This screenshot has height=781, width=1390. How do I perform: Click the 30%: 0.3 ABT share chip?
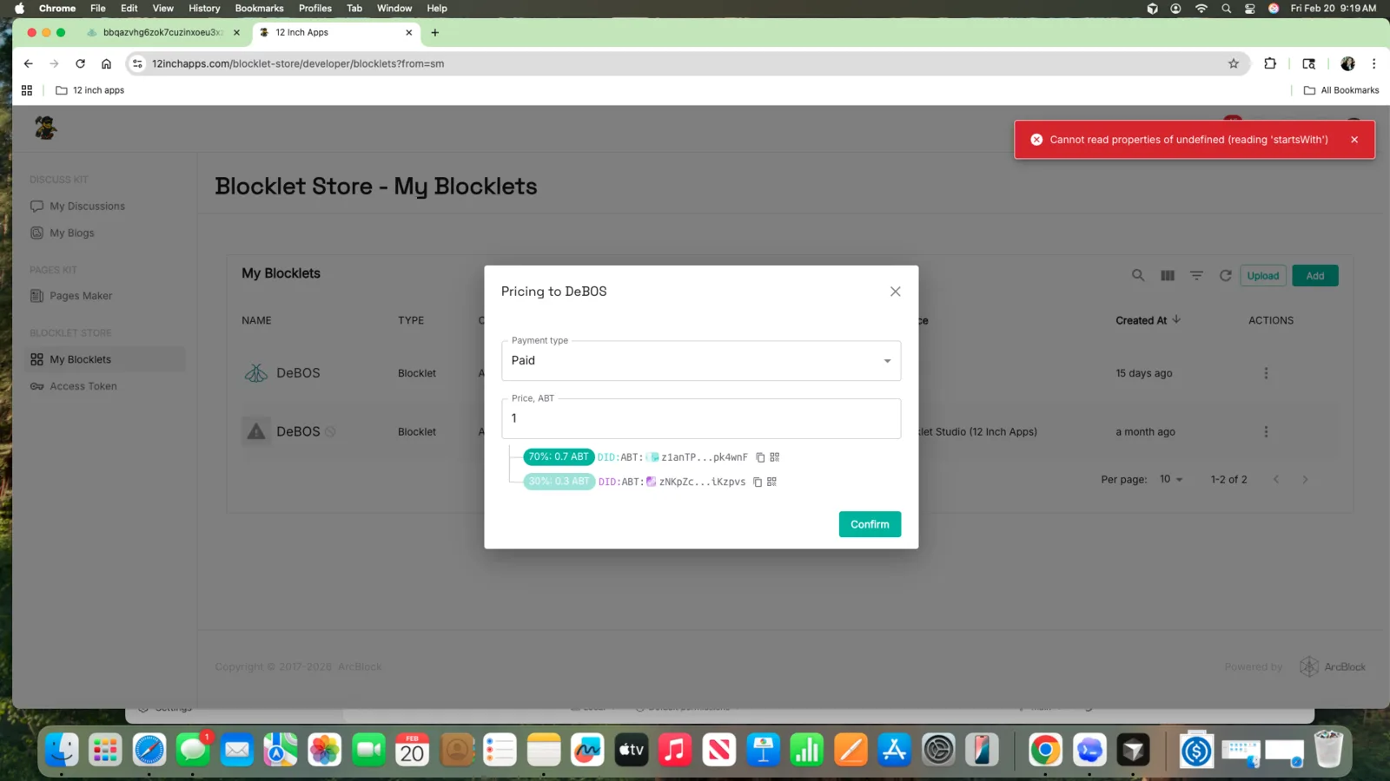point(559,482)
